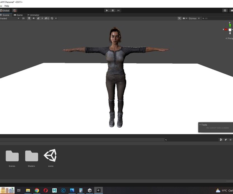Open the weather widget showing 11°C
The height and width of the screenshot is (194, 233).
224,191
